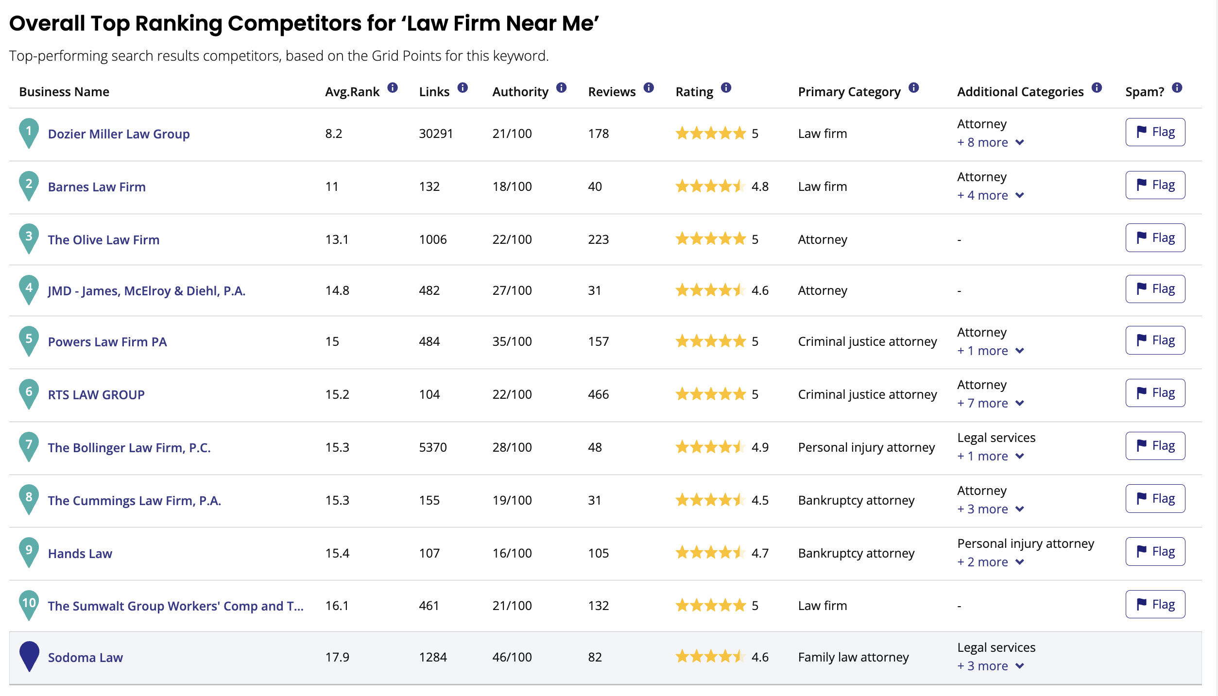Open The Olive Law Firm link
Image resolution: width=1218 pixels, height=696 pixels.
tap(103, 239)
